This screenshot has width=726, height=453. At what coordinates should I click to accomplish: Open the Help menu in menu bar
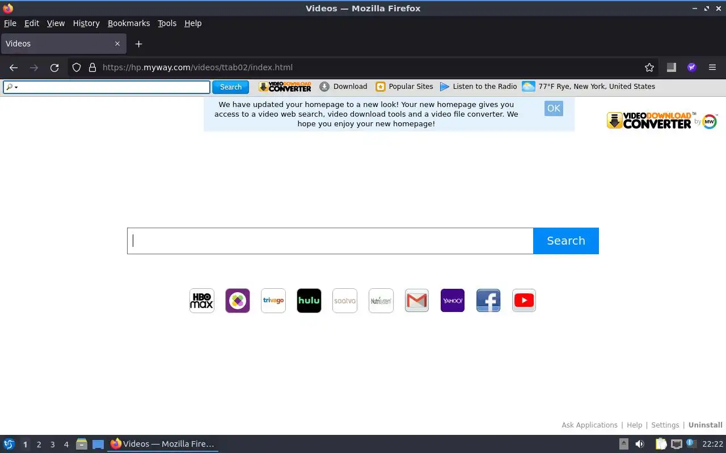pyautogui.click(x=193, y=23)
